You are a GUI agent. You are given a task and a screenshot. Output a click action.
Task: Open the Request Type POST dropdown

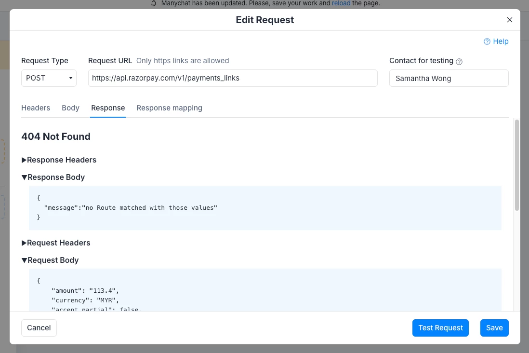(x=49, y=78)
